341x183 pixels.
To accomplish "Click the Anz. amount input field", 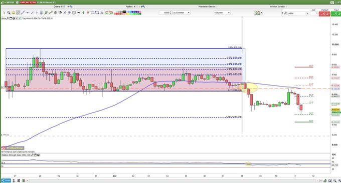I will (314, 13).
